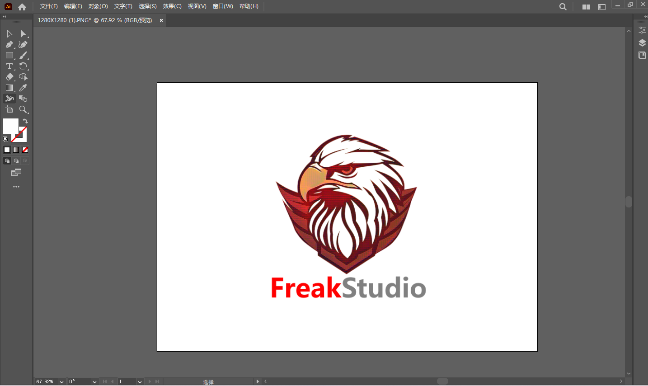Apply Gradient mode button
The image size is (648, 386).
pos(16,150)
